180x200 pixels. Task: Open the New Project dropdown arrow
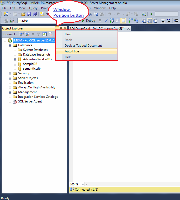[10, 14]
